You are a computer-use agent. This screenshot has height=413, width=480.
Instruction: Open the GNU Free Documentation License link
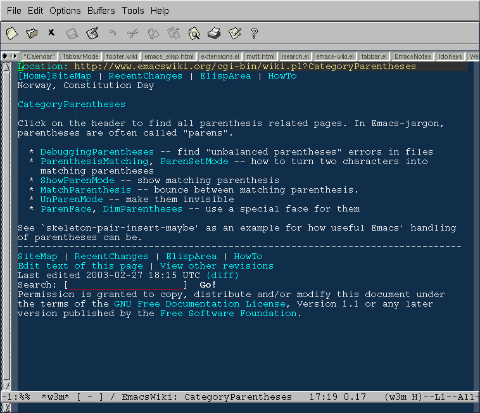tap(199, 304)
